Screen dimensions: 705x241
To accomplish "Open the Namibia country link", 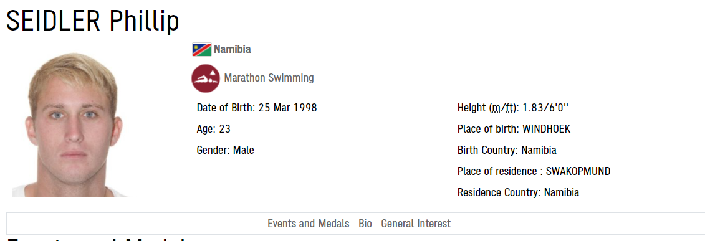I will [x=233, y=49].
